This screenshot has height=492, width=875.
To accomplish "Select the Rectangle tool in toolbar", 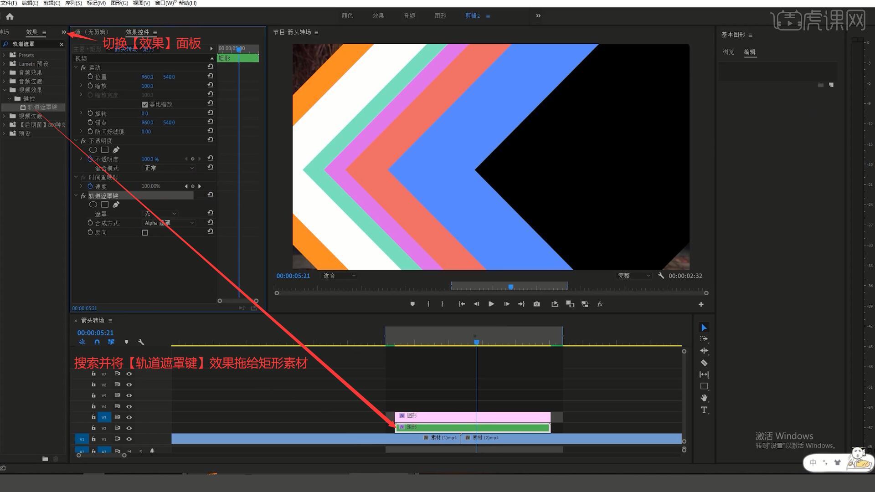I will [704, 386].
